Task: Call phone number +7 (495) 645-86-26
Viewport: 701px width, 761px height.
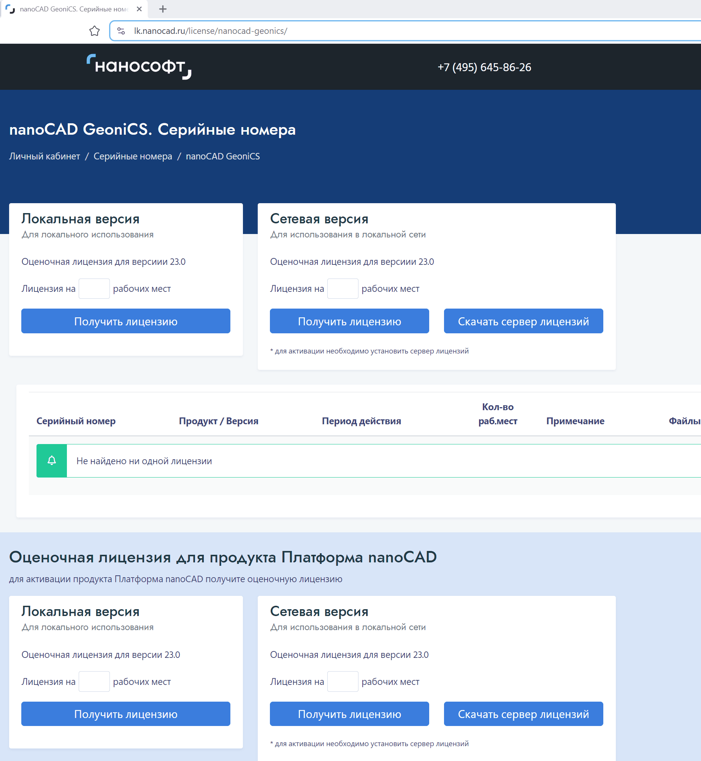Action: click(x=484, y=67)
